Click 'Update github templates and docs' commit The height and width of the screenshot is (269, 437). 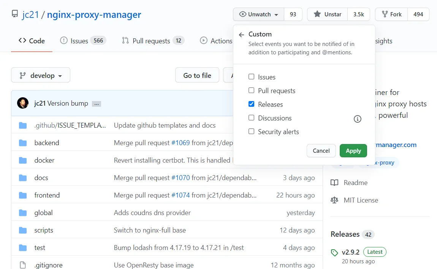coord(165,125)
